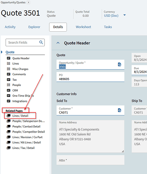Open Lines / Tax / Detail related page
The width and height of the screenshot is (147, 174).
pyautogui.click(x=23, y=148)
